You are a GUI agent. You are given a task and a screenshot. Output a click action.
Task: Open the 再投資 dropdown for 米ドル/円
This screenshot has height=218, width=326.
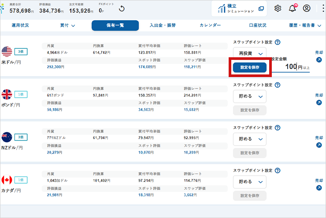[x=250, y=54]
